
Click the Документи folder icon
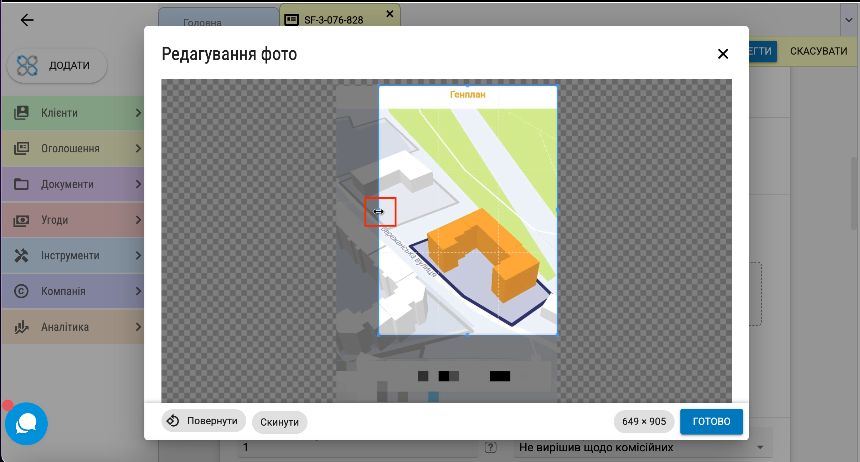pos(21,184)
